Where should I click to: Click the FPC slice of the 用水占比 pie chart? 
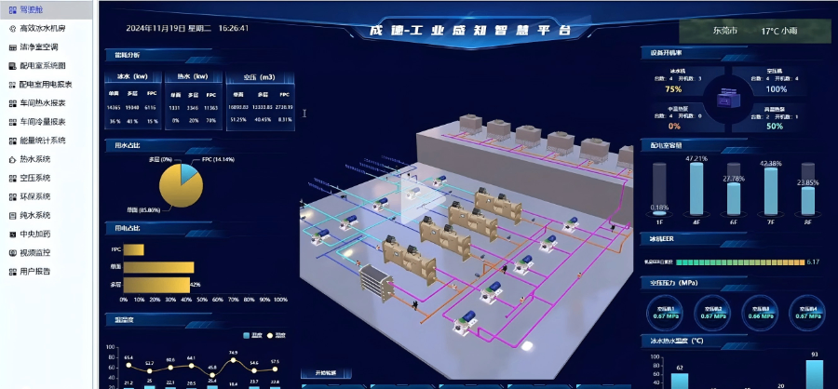point(189,172)
